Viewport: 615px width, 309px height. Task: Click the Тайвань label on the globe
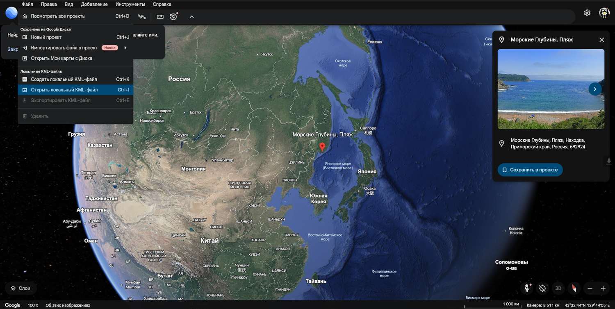coord(316,281)
